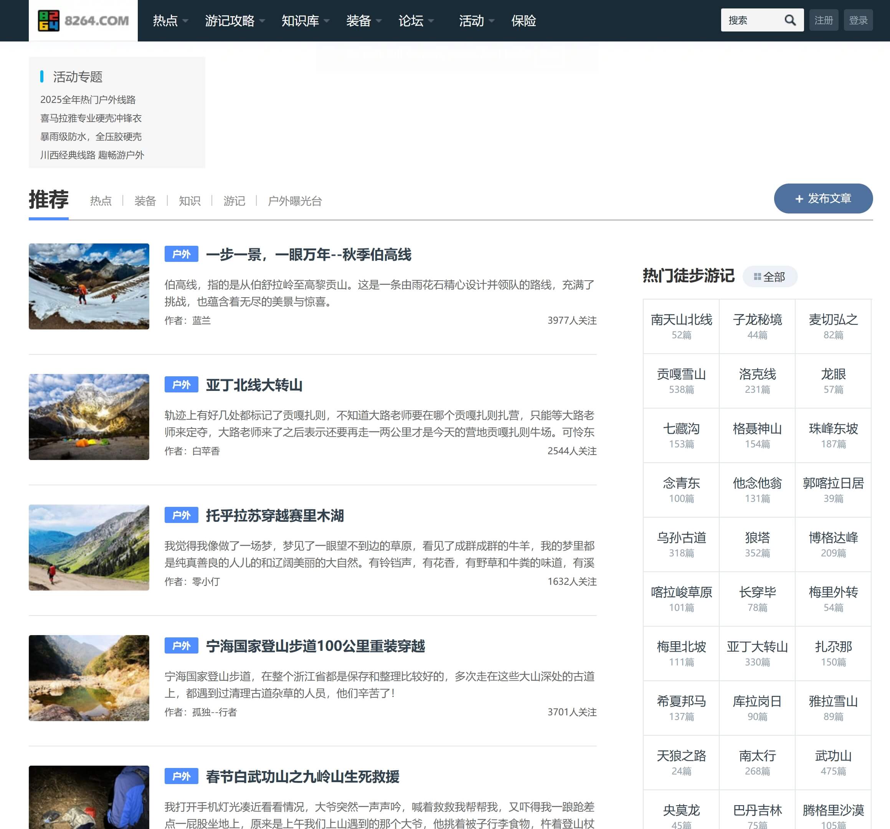The height and width of the screenshot is (829, 890).
Task: Open 2025全年热门户外线路 link
Action: (x=88, y=99)
